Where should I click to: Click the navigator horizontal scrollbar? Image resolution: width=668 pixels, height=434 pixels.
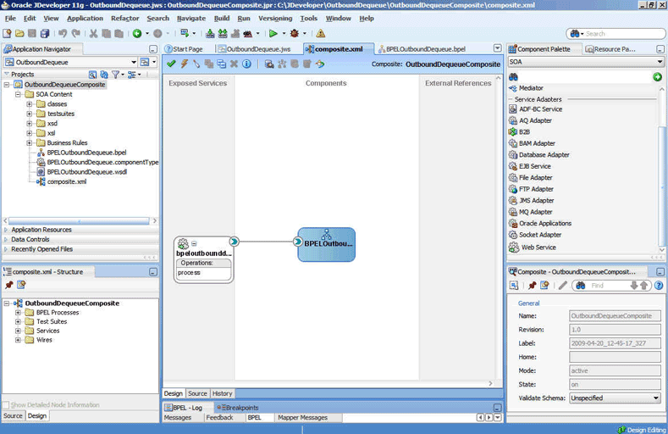80,221
